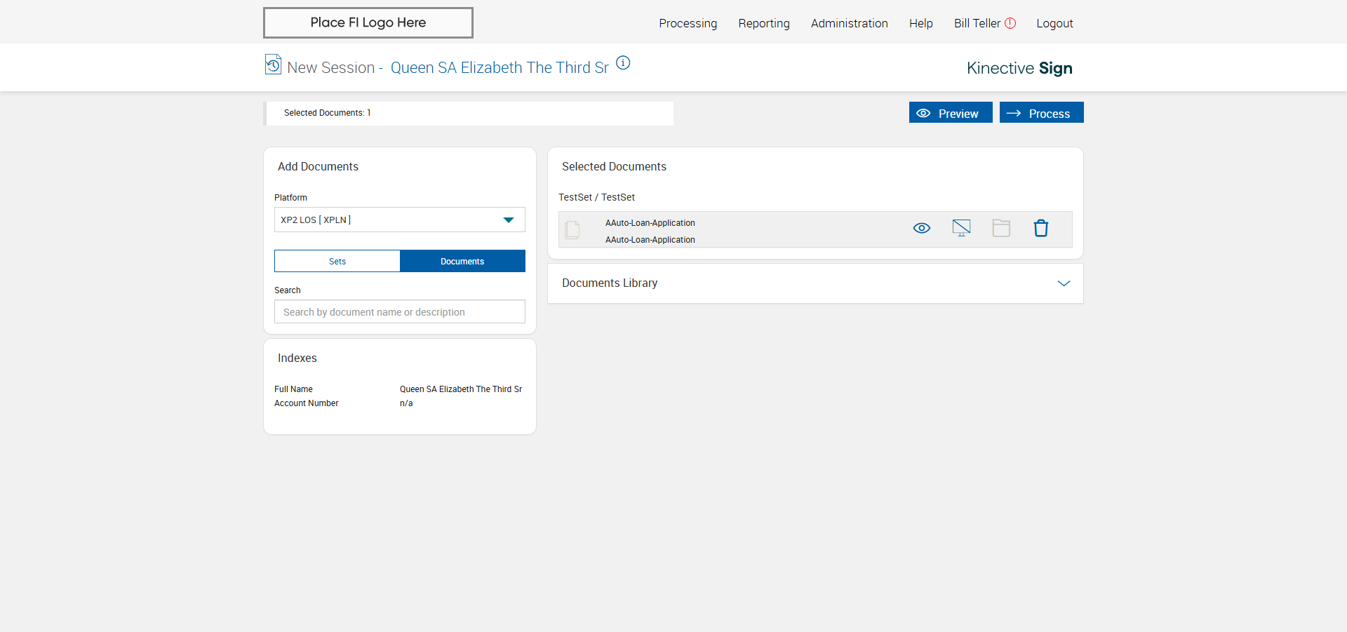Click the document pages icon beside AAuto-Loan-Application
This screenshot has width=1347, height=632.
pyautogui.click(x=572, y=230)
